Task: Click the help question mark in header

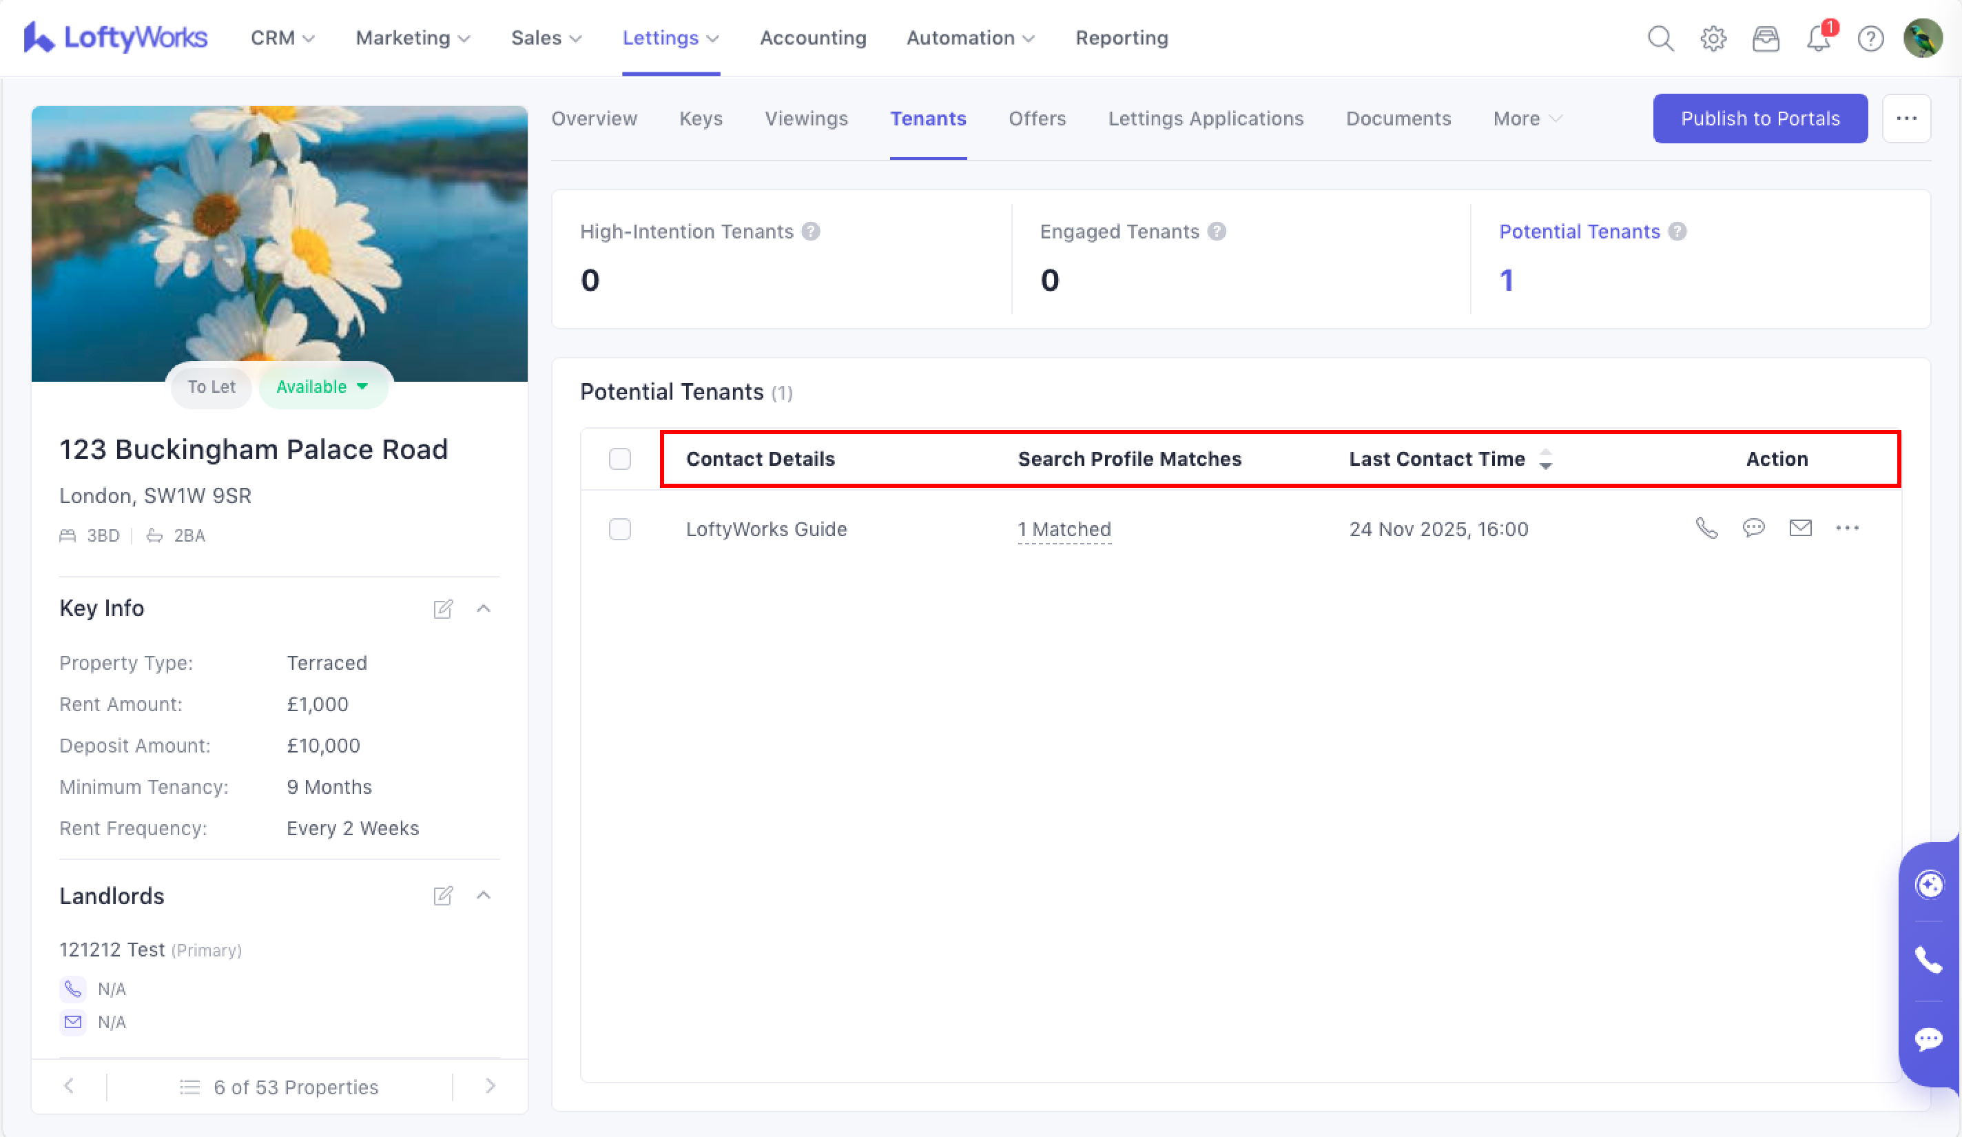Action: coord(1870,38)
